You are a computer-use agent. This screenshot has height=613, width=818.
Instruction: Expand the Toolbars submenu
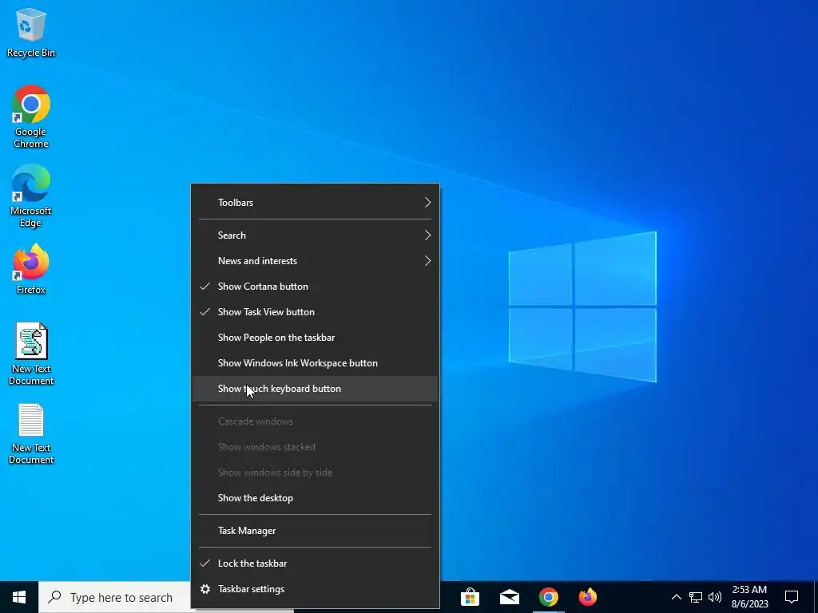tap(315, 203)
